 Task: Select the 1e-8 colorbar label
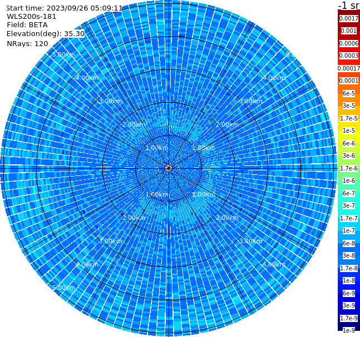349,280
